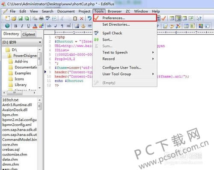This screenshot has width=214, height=170.
Task: Expand the Text to Speech submenu
Action: pyautogui.click(x=125, y=52)
